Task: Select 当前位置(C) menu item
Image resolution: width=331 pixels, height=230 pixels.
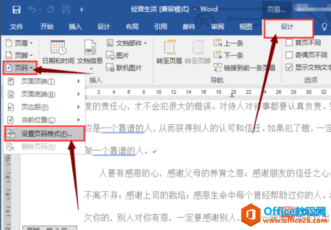Action: coord(44,120)
